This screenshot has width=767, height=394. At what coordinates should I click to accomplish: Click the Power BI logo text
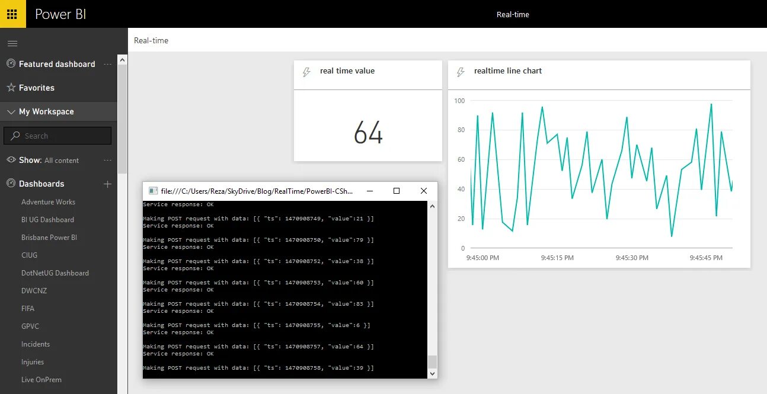point(60,14)
